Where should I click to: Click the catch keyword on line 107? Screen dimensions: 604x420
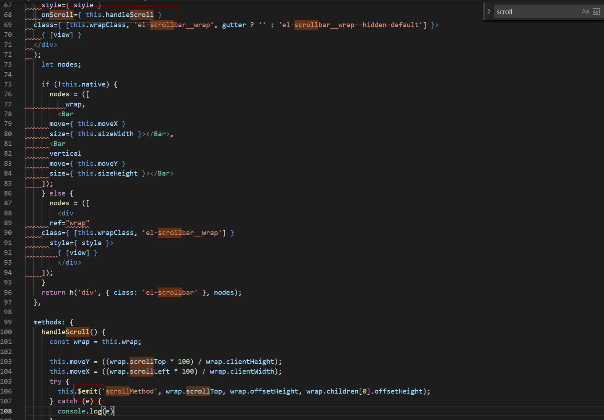click(x=67, y=401)
